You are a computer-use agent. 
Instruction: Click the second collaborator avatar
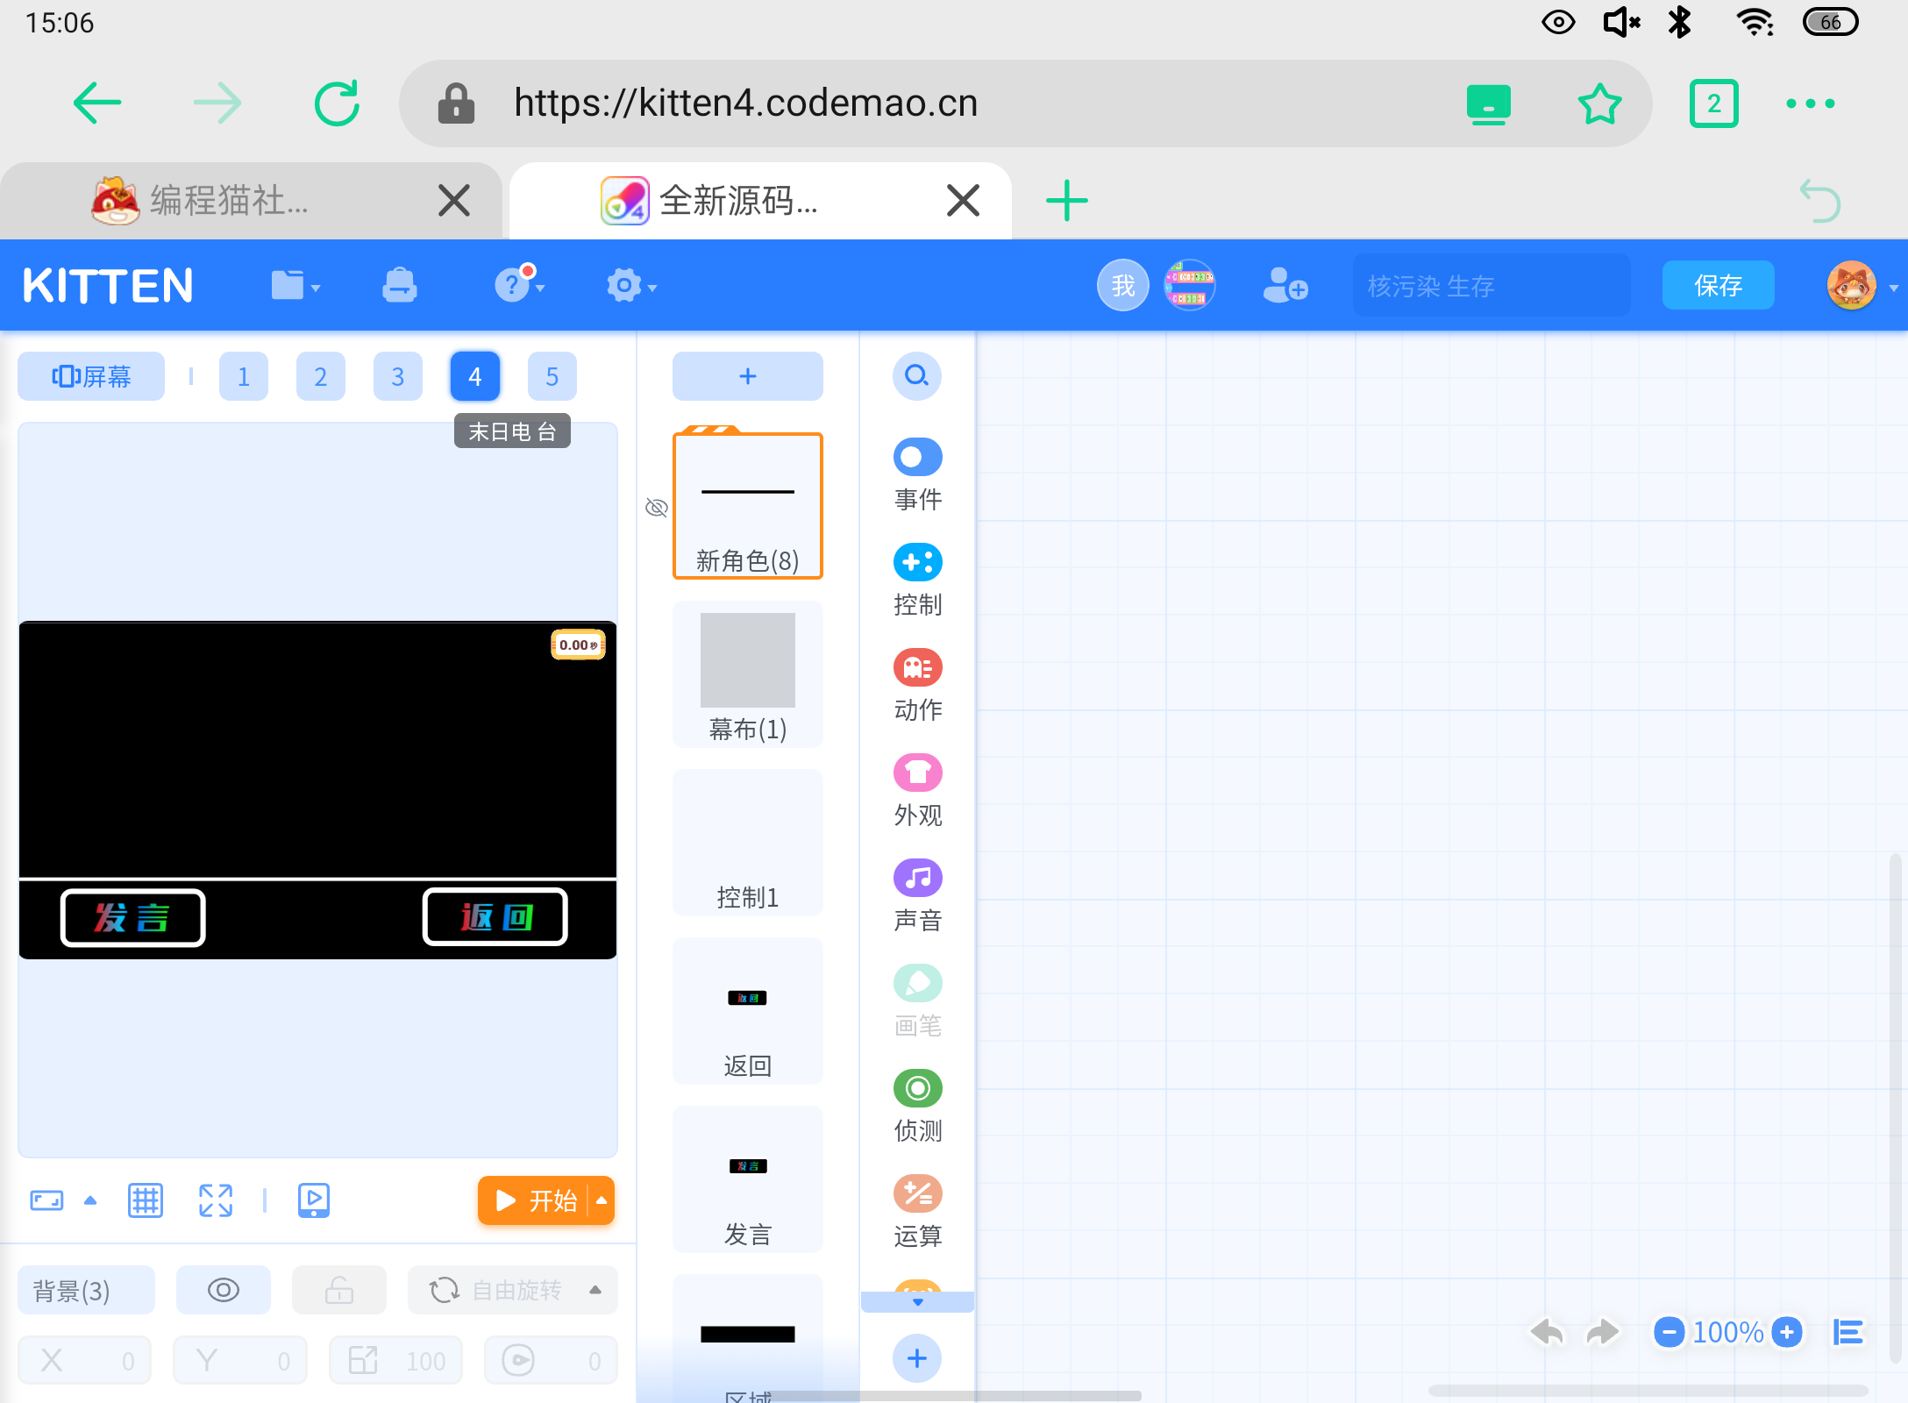coord(1189,286)
